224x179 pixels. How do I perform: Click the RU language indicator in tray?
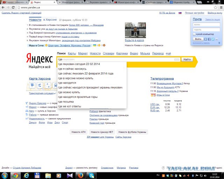click(158, 175)
